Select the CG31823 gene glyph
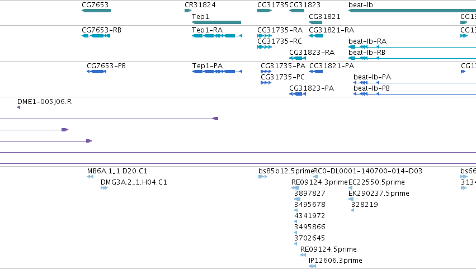Viewport: 476px width, 269px height. click(296, 11)
